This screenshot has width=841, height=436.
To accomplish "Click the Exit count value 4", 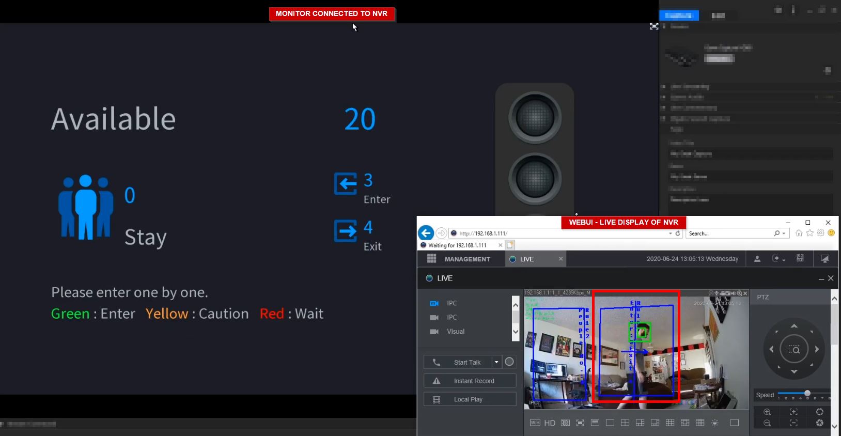I will [368, 227].
